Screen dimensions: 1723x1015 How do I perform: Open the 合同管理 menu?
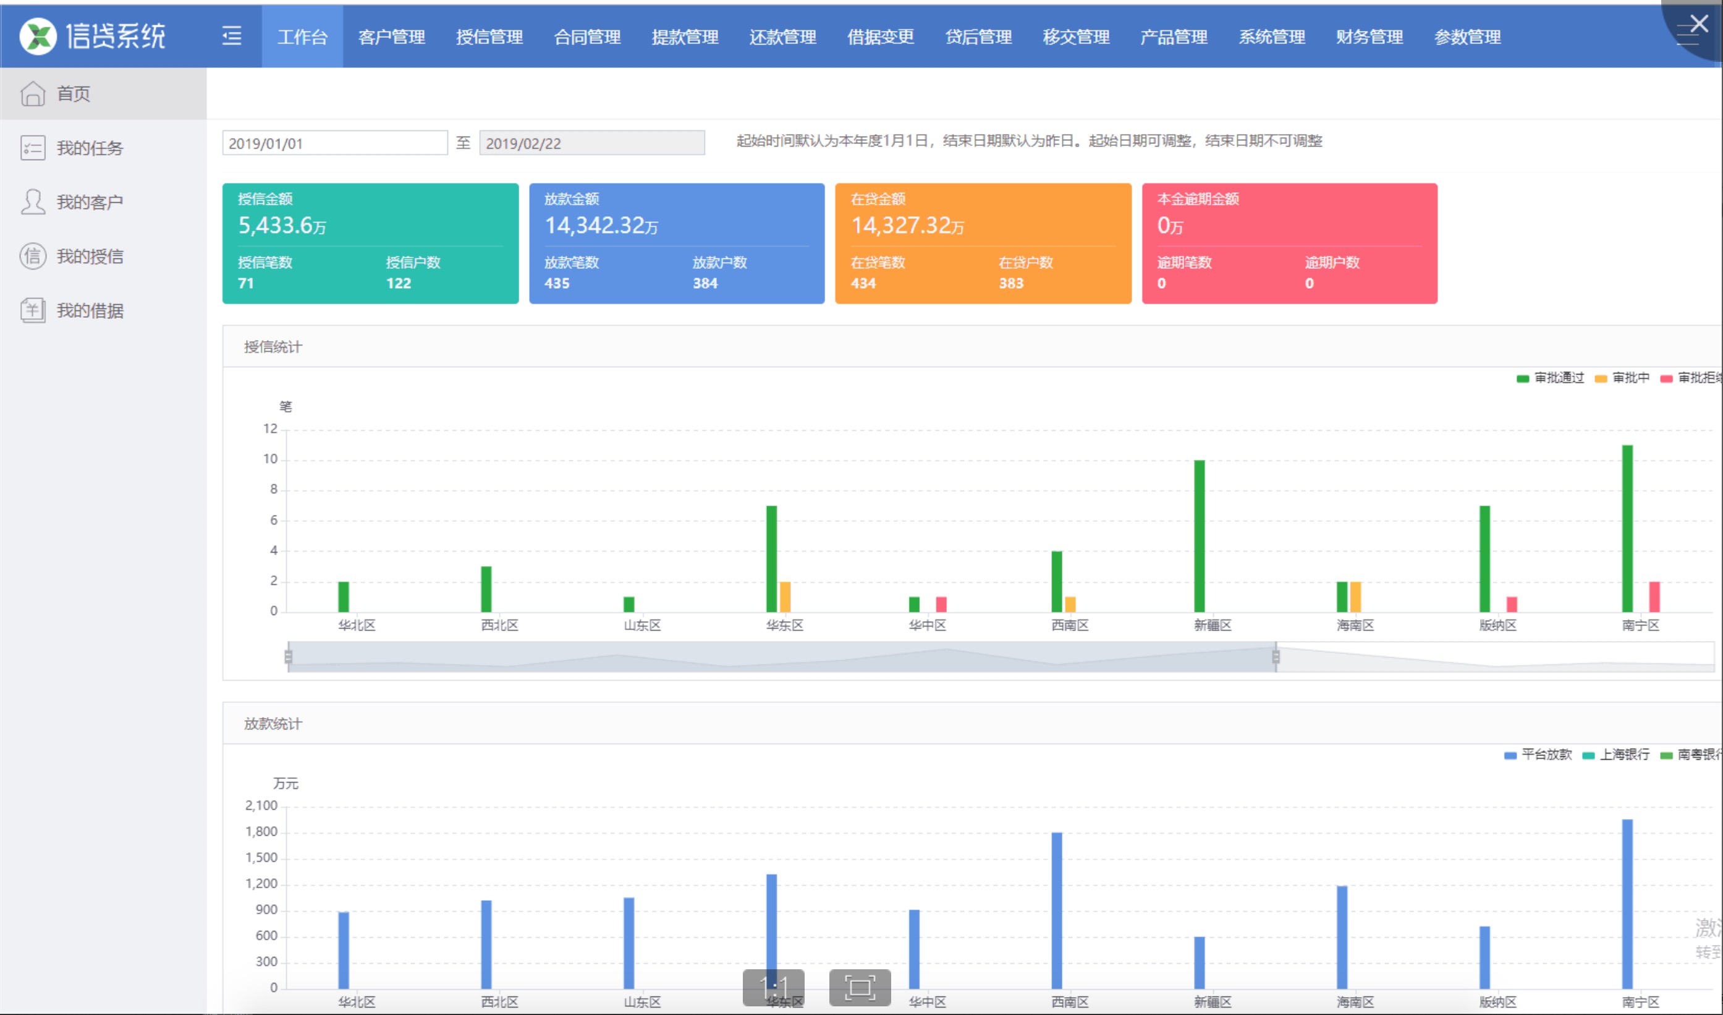click(x=587, y=37)
